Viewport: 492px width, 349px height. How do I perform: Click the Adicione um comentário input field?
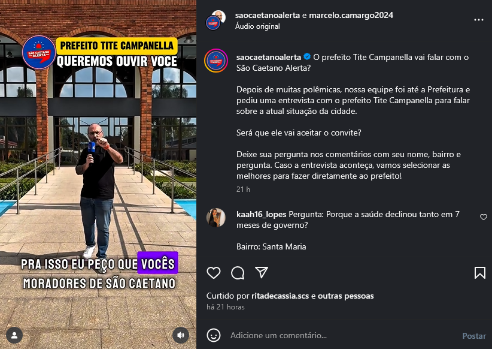[x=342, y=335]
